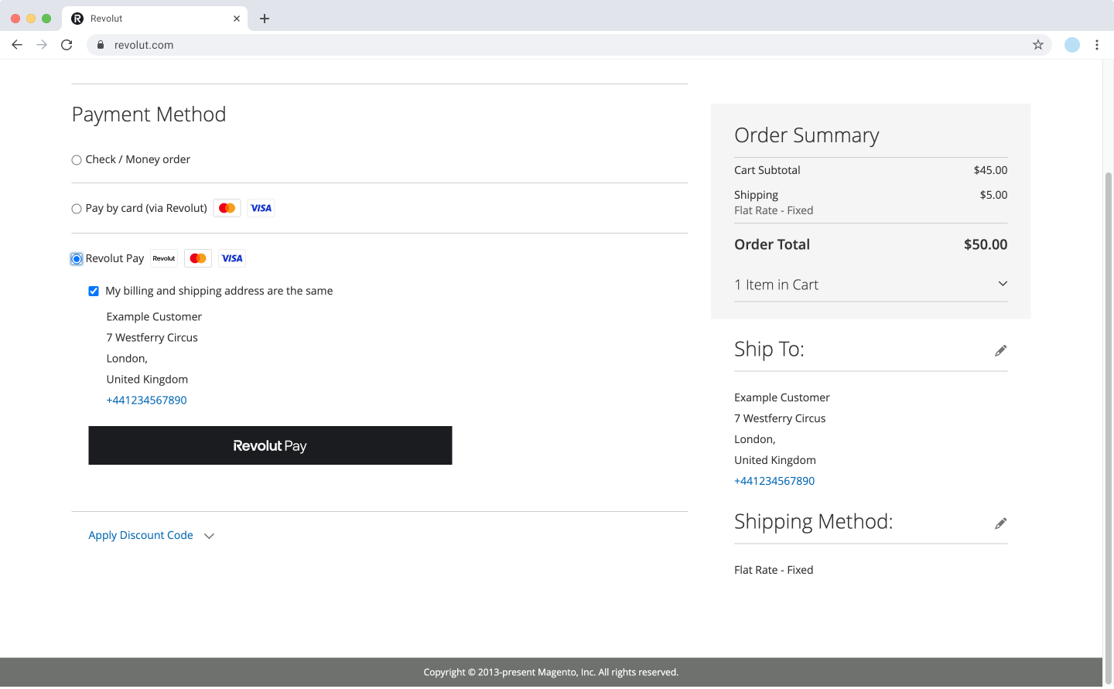Click Visa logo in Revolut Pay row
The image size is (1114, 689).
(232, 258)
